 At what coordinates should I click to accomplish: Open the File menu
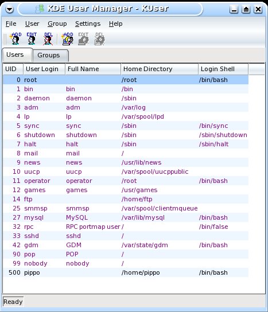tap(11, 24)
